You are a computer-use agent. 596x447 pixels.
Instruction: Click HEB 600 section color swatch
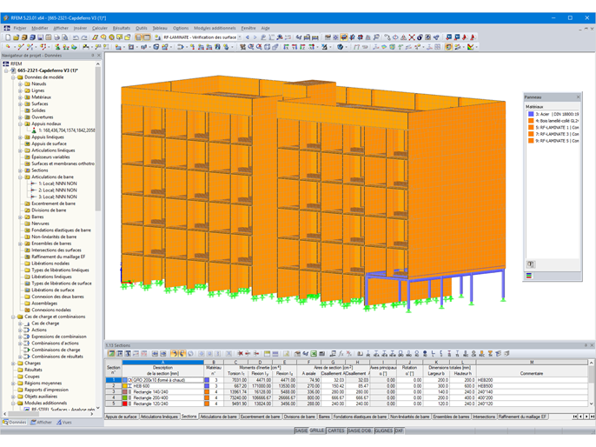[x=125, y=386]
